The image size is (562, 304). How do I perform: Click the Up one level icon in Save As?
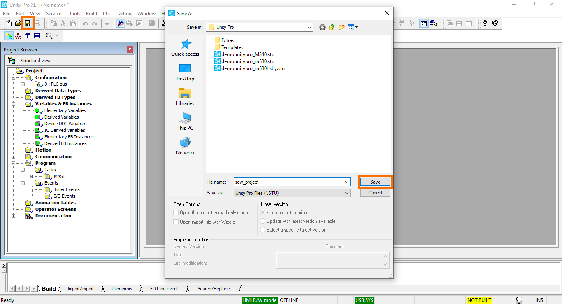(332, 27)
